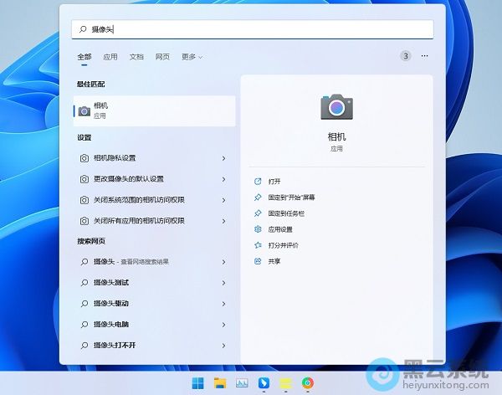The width and height of the screenshot is (502, 395).
Task: Switch to the 应用 filter tab
Action: click(110, 57)
